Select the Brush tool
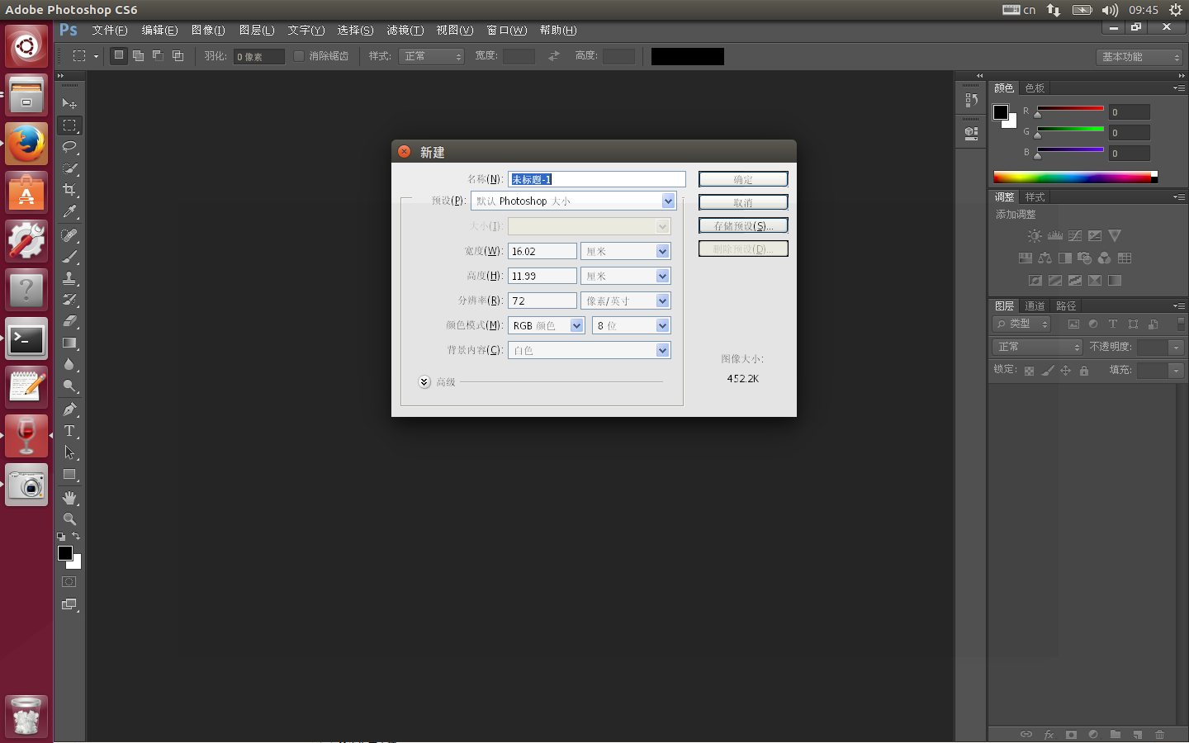1189x743 pixels. [x=69, y=257]
